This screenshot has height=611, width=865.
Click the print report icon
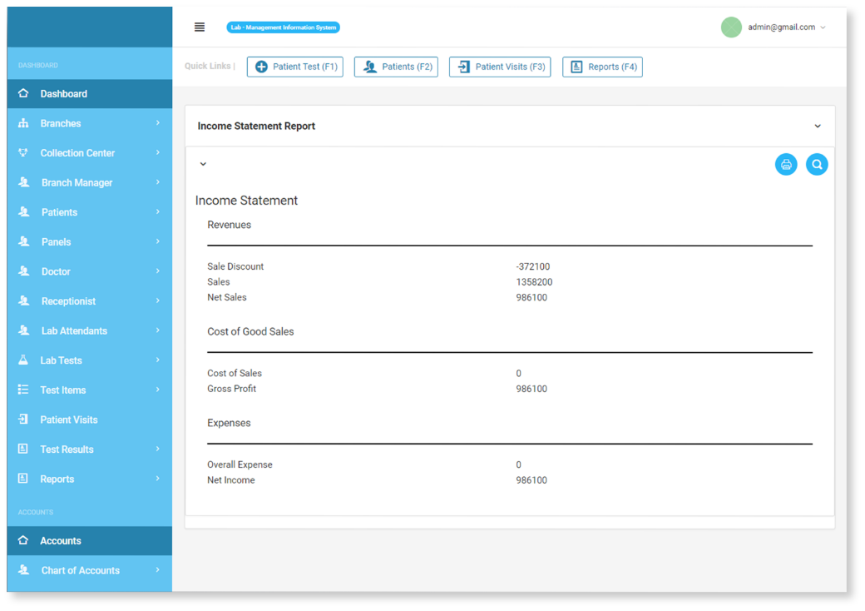[x=786, y=165]
